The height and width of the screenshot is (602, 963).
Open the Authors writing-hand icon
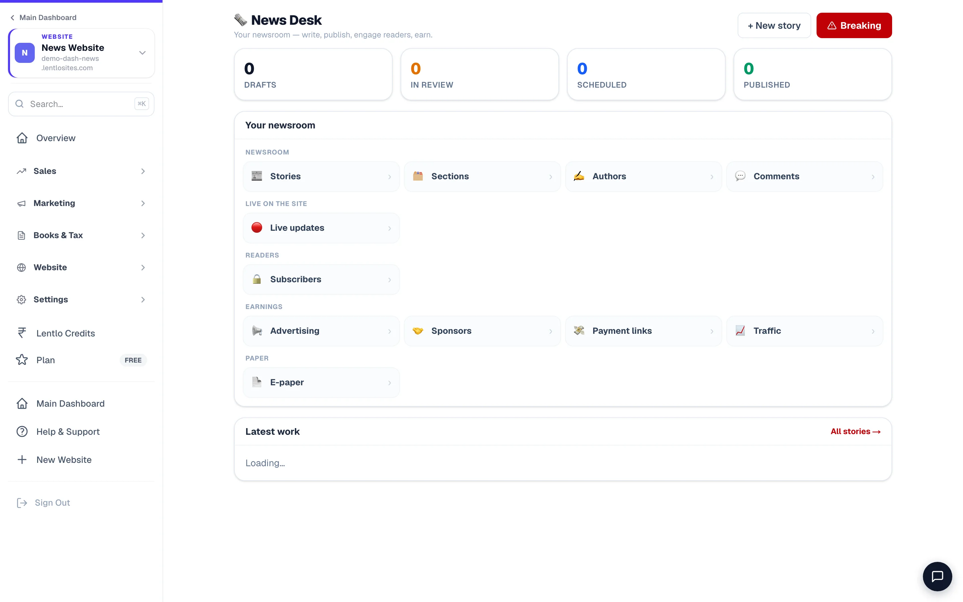(x=579, y=176)
